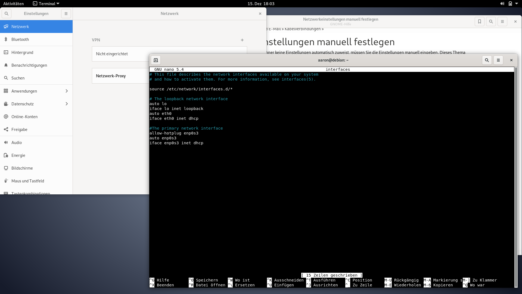Click the 'allow-hotplug enp0s3' line

[x=174, y=133]
